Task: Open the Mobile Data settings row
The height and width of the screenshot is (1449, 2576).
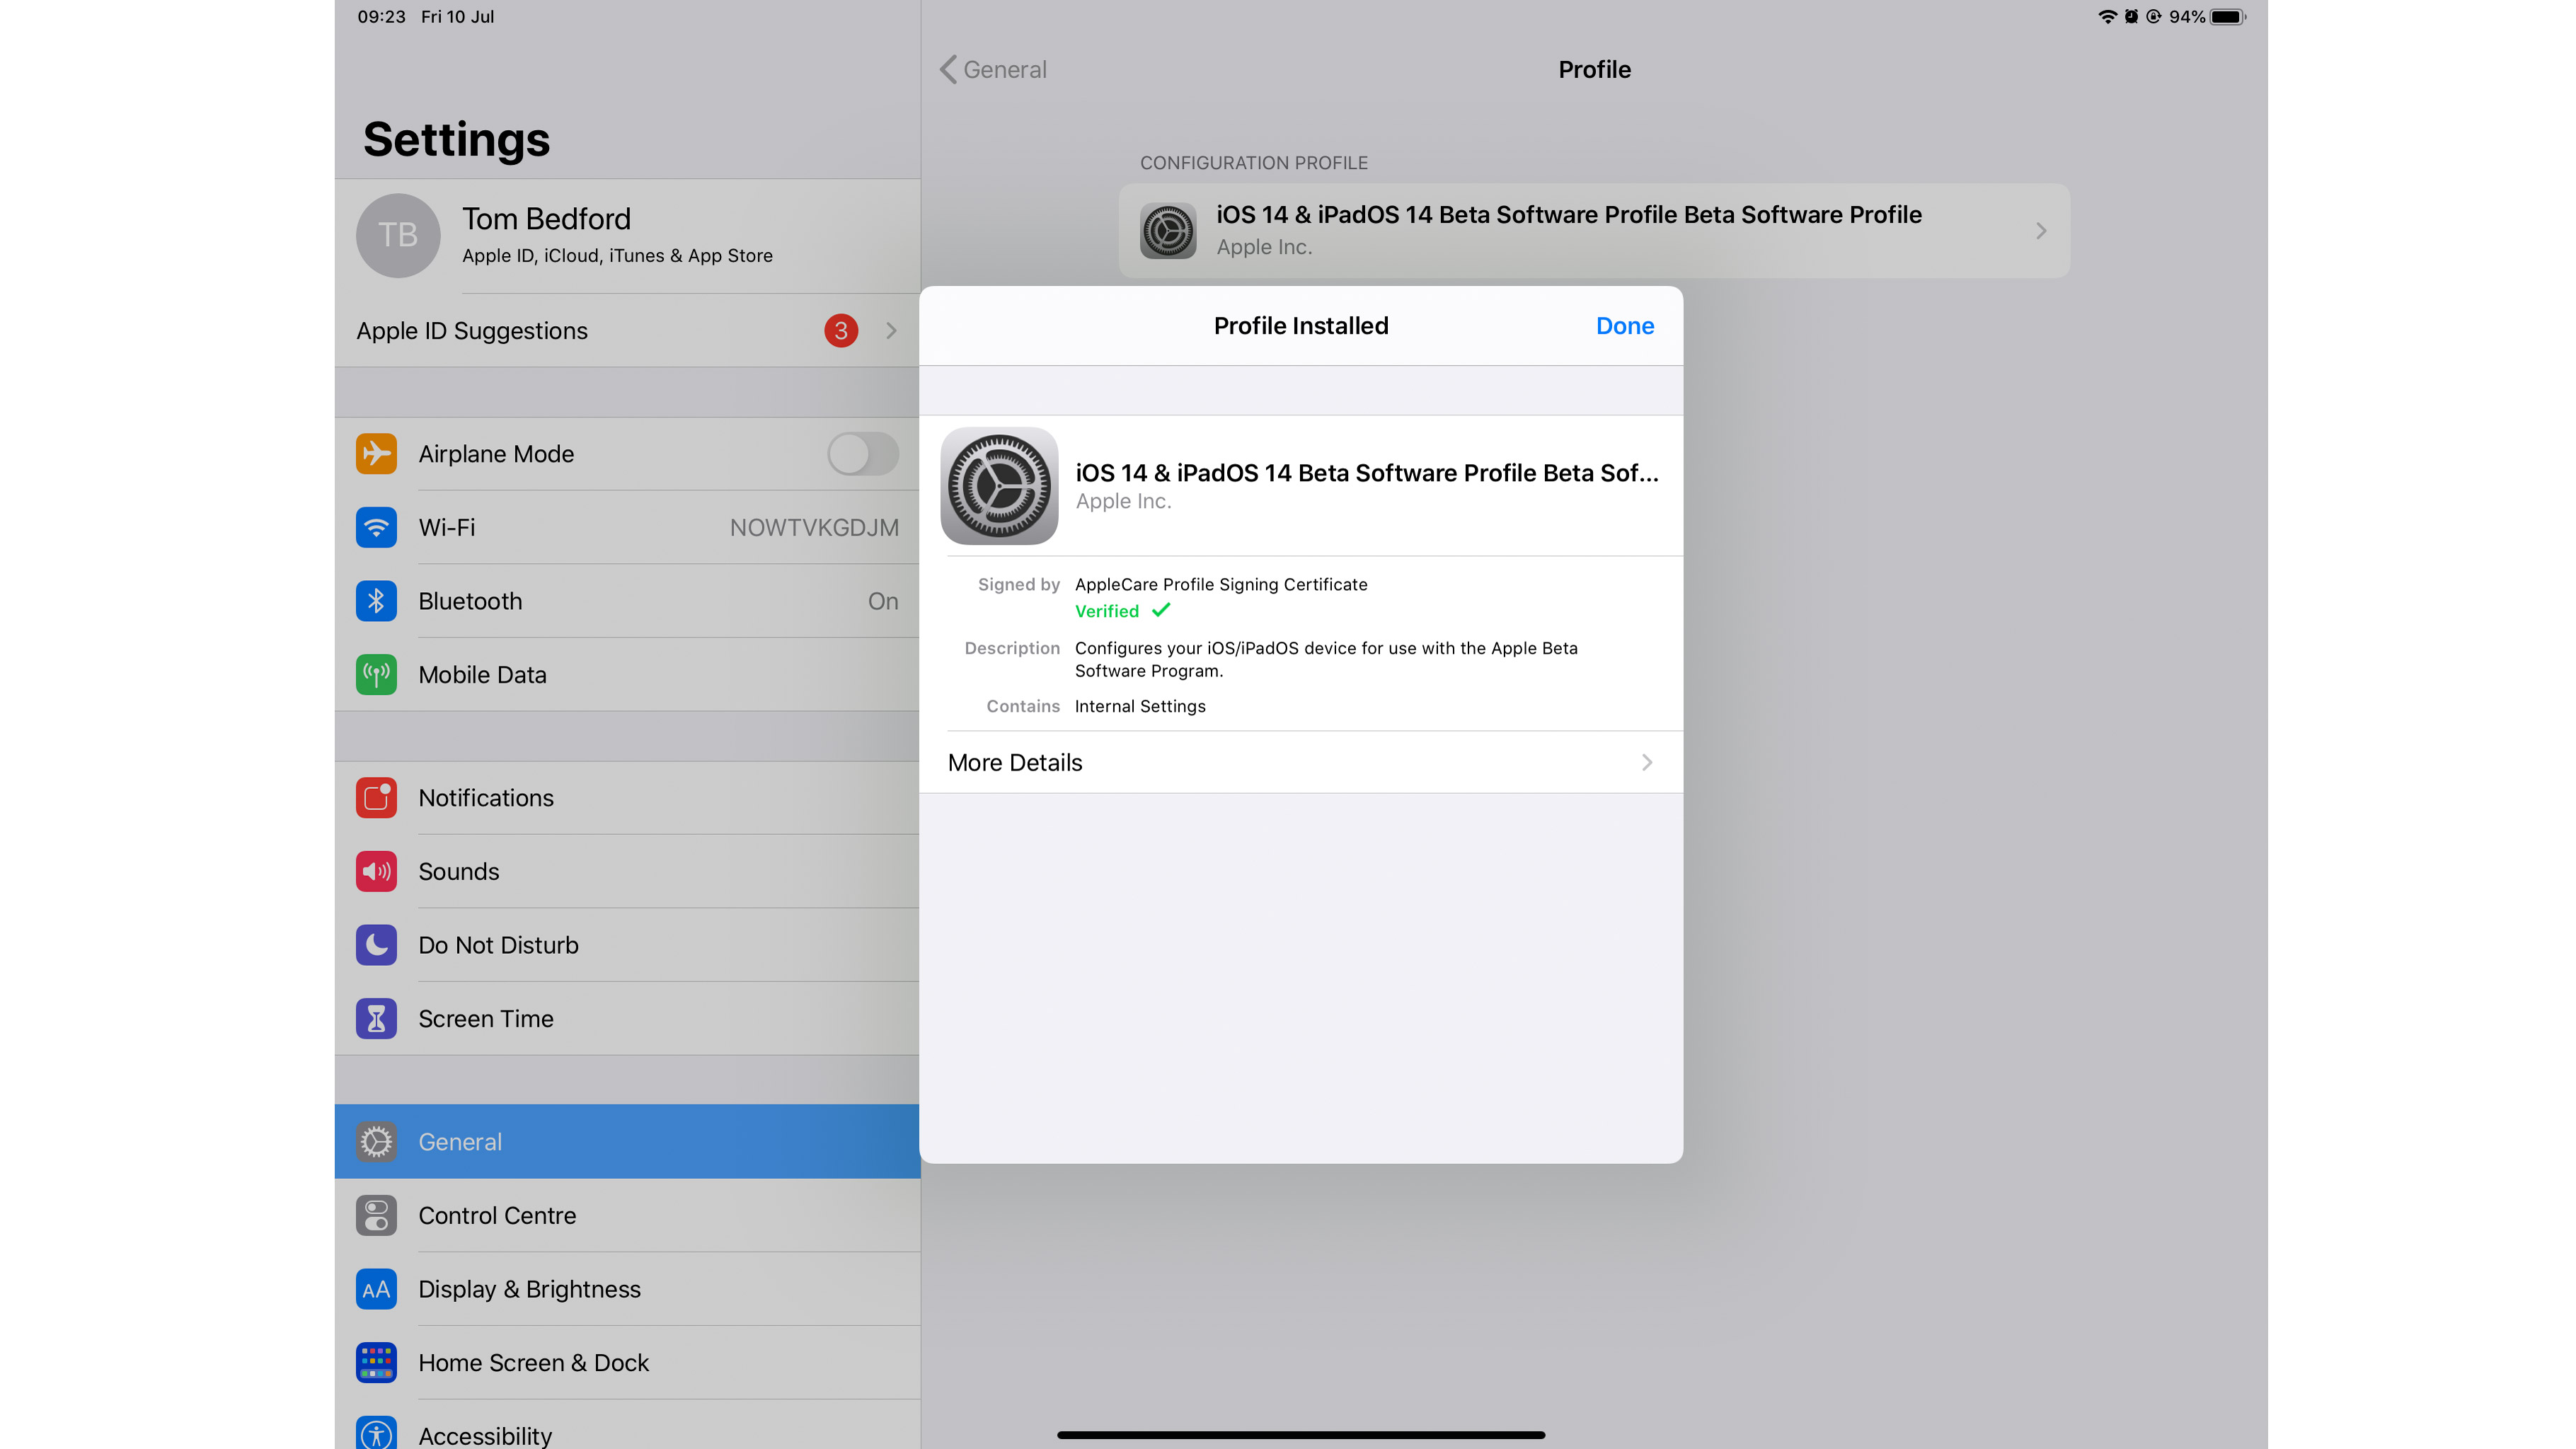Action: point(627,675)
